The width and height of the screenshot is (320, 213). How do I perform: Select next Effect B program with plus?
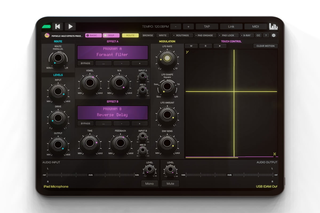[x=139, y=124]
